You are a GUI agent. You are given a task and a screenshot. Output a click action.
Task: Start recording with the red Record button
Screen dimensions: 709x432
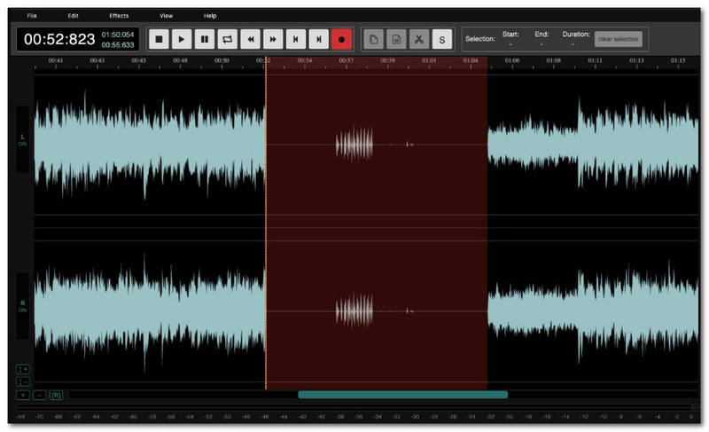click(x=341, y=39)
